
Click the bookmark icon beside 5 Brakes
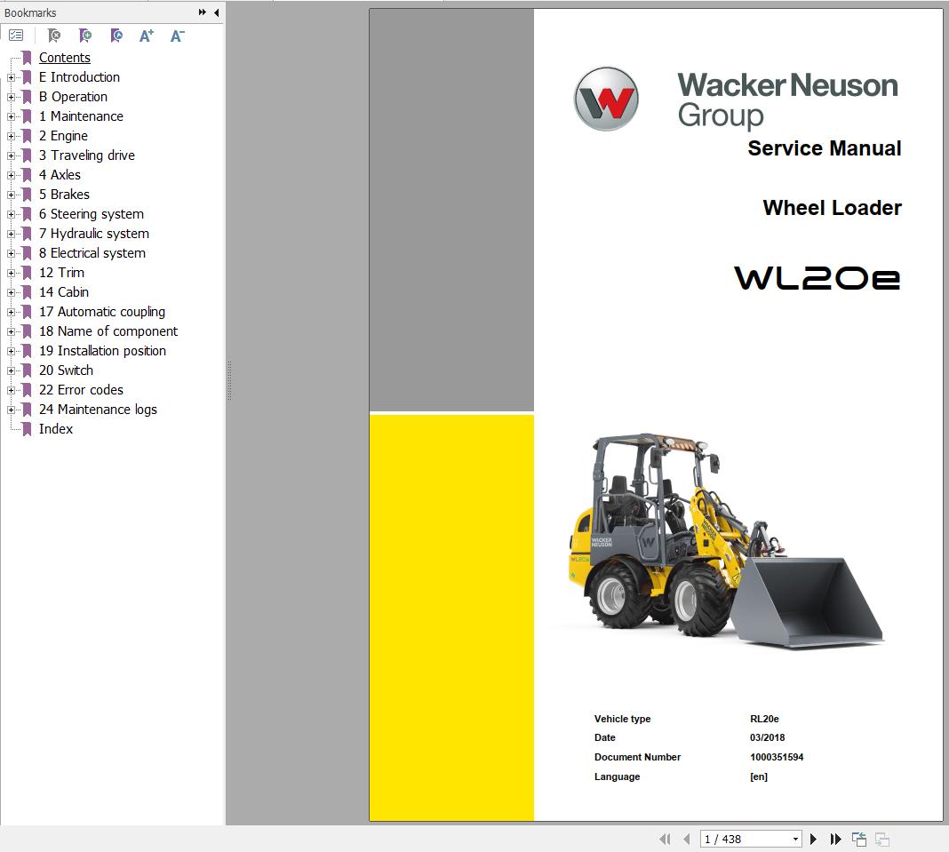[27, 195]
